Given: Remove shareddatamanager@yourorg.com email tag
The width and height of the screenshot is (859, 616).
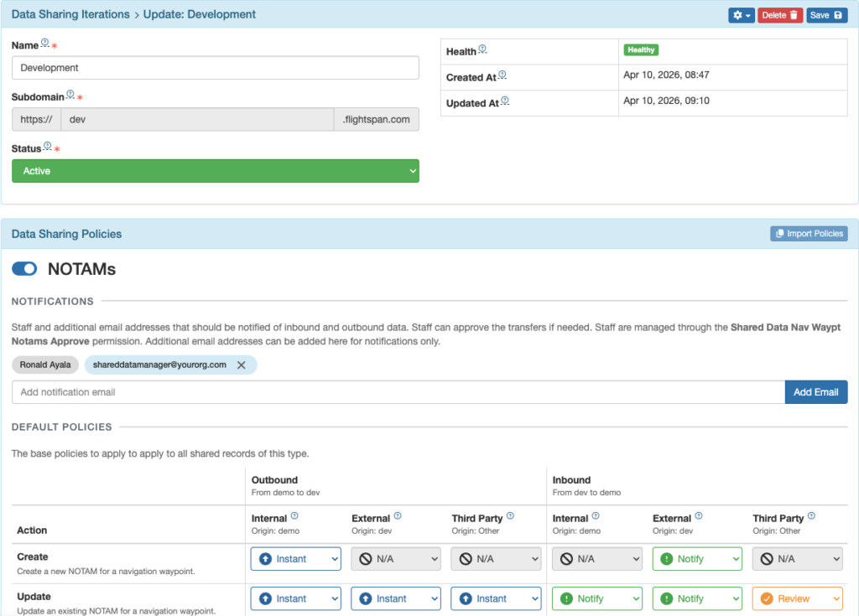Looking at the screenshot, I should pos(242,365).
